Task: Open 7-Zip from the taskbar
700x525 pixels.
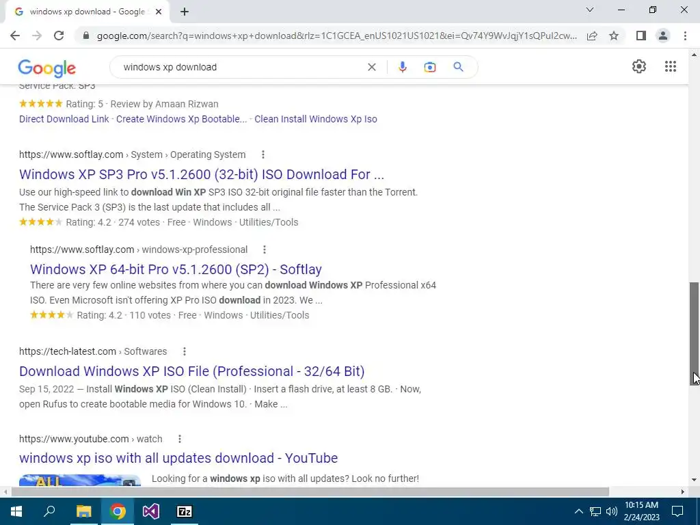Action: [x=185, y=511]
